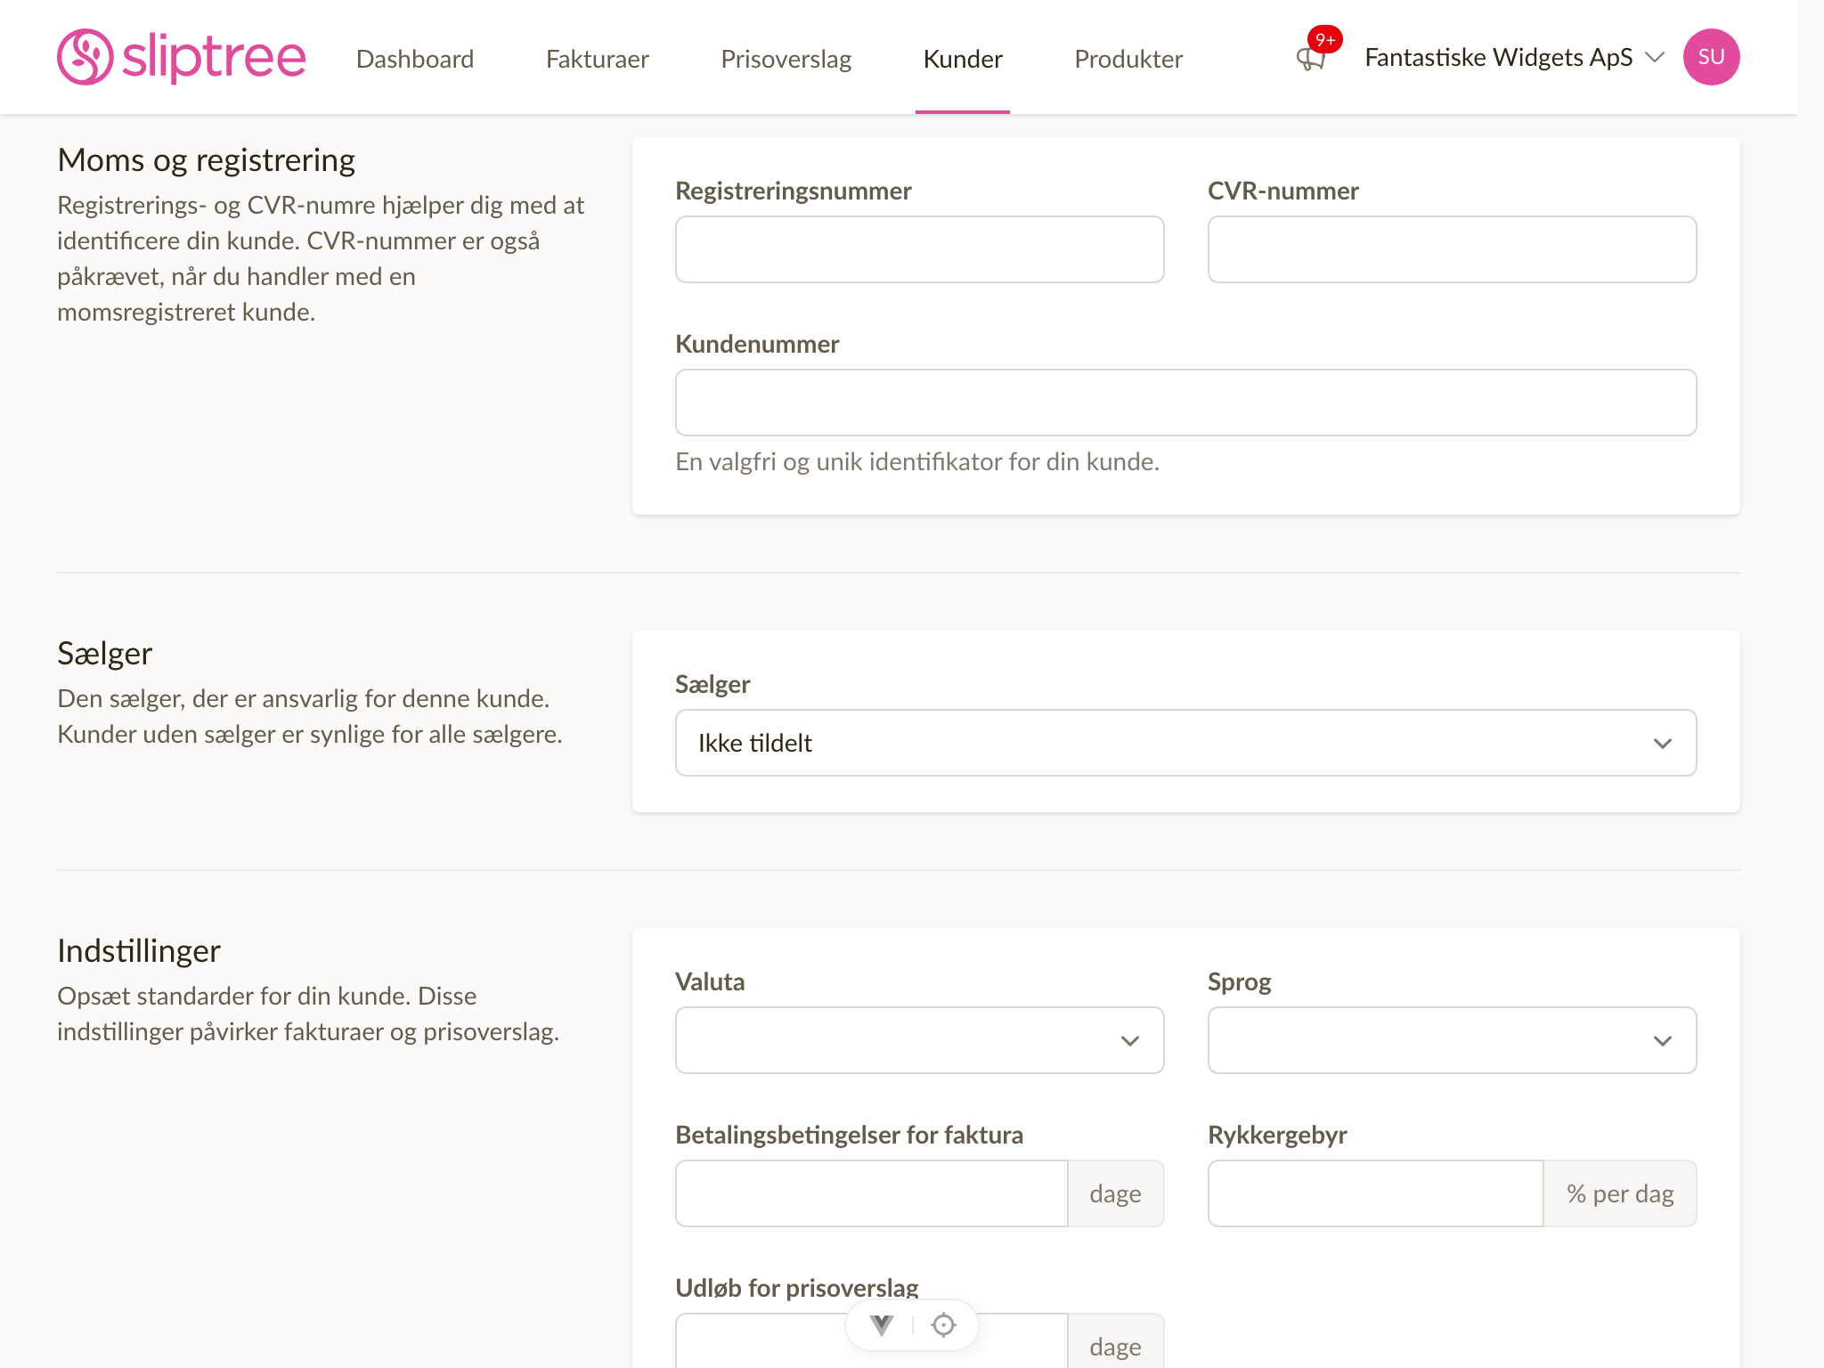The image size is (1824, 1368).
Task: Click the Vue devtools icon
Action: (882, 1325)
